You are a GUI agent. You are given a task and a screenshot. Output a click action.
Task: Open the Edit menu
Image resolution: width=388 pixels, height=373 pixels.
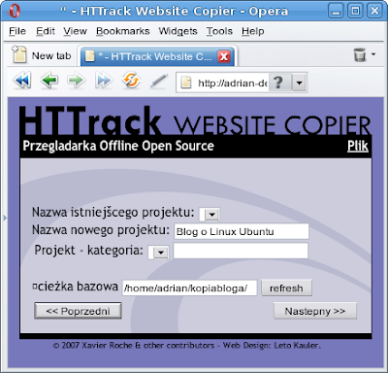pos(46,31)
